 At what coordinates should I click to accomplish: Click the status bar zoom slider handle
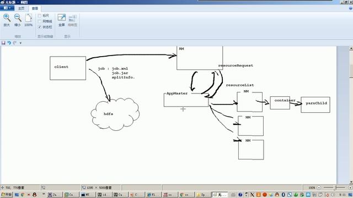point(335,188)
